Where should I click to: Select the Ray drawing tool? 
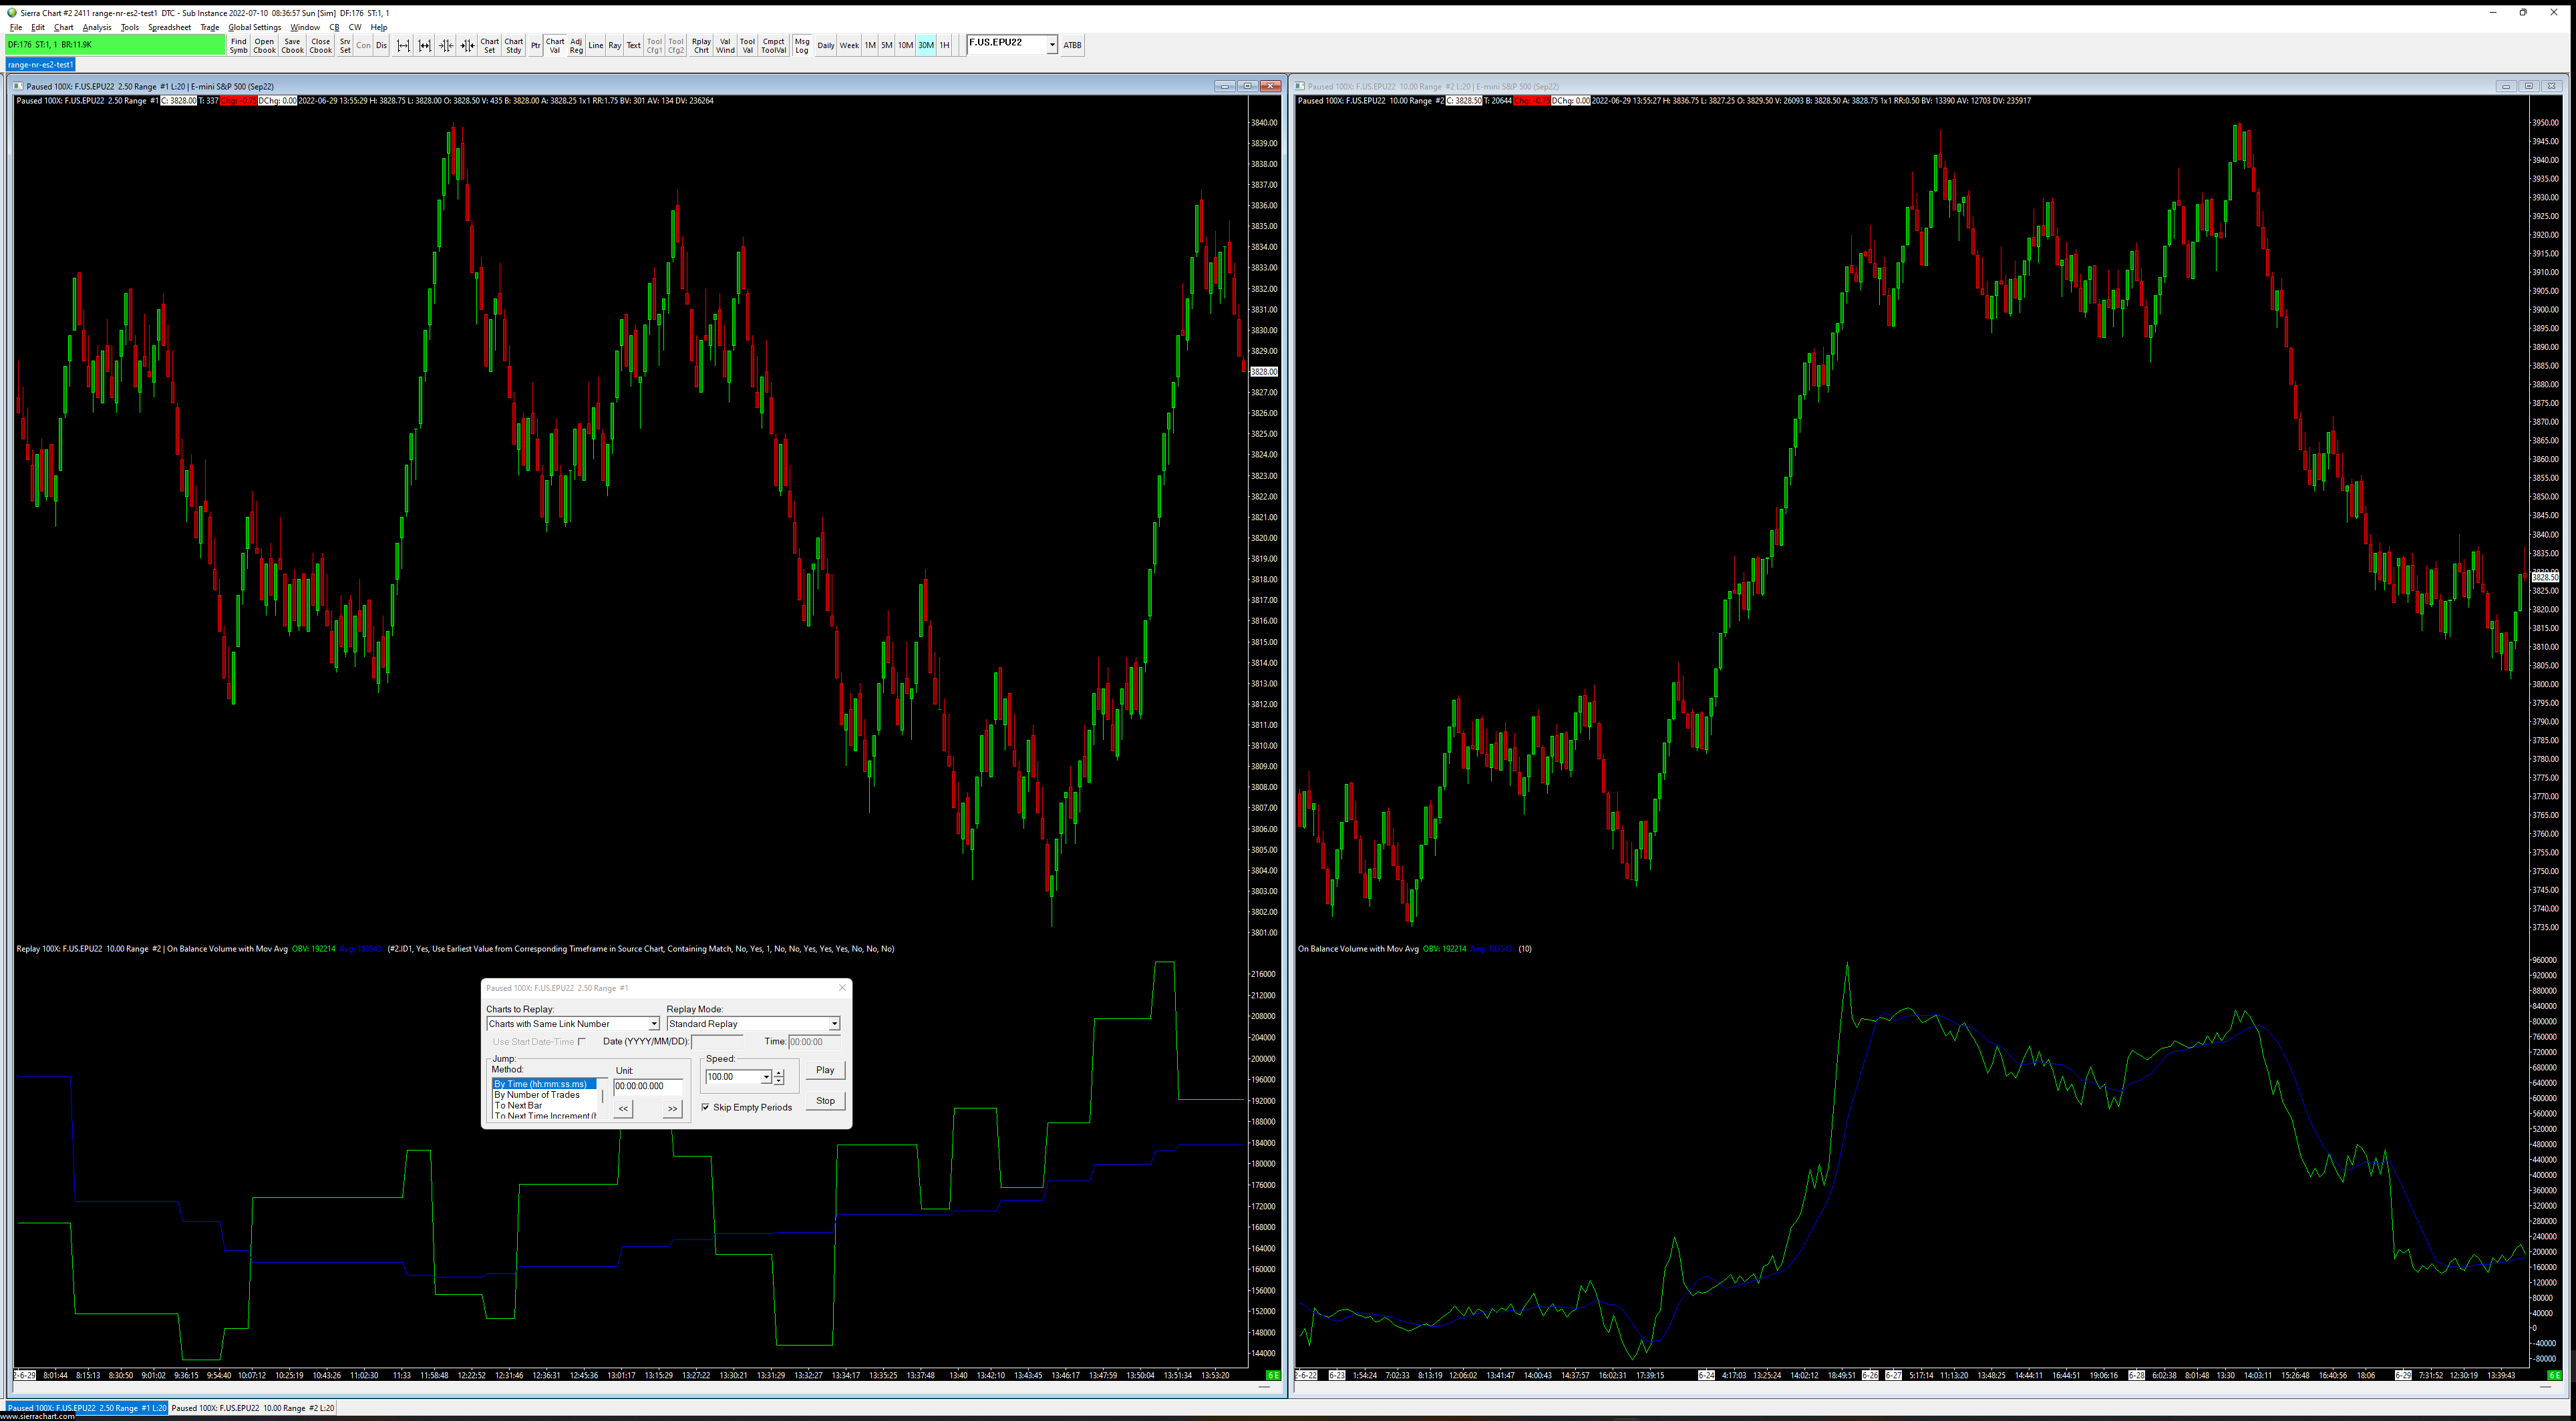point(614,45)
